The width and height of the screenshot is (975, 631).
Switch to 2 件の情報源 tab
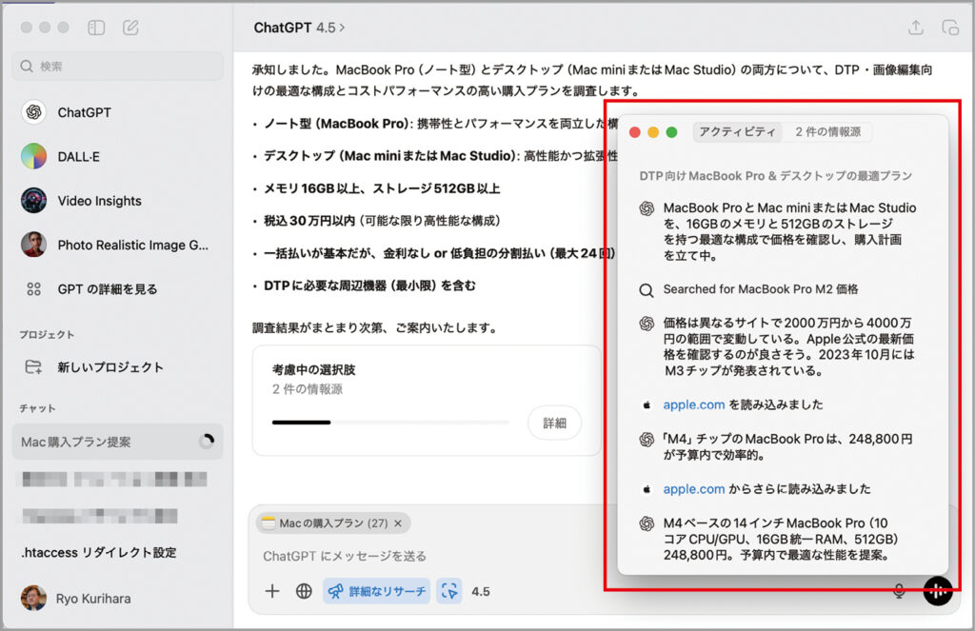click(x=827, y=131)
